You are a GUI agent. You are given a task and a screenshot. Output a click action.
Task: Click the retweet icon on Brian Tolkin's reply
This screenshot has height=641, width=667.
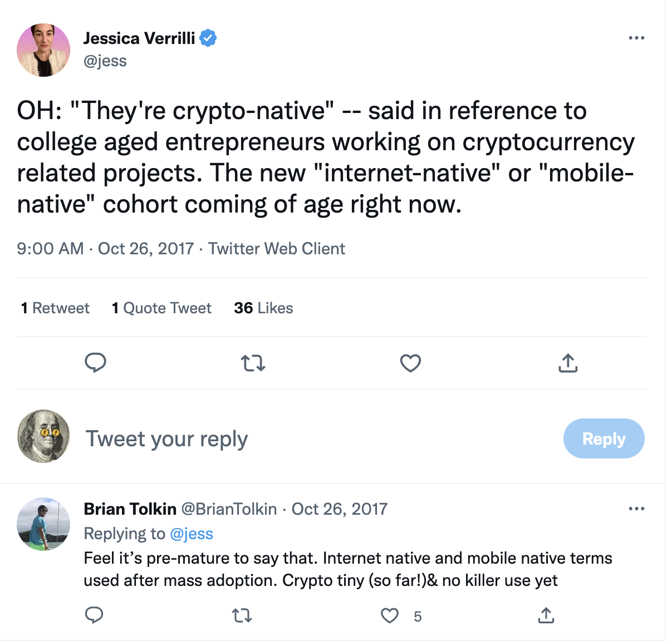point(242,616)
